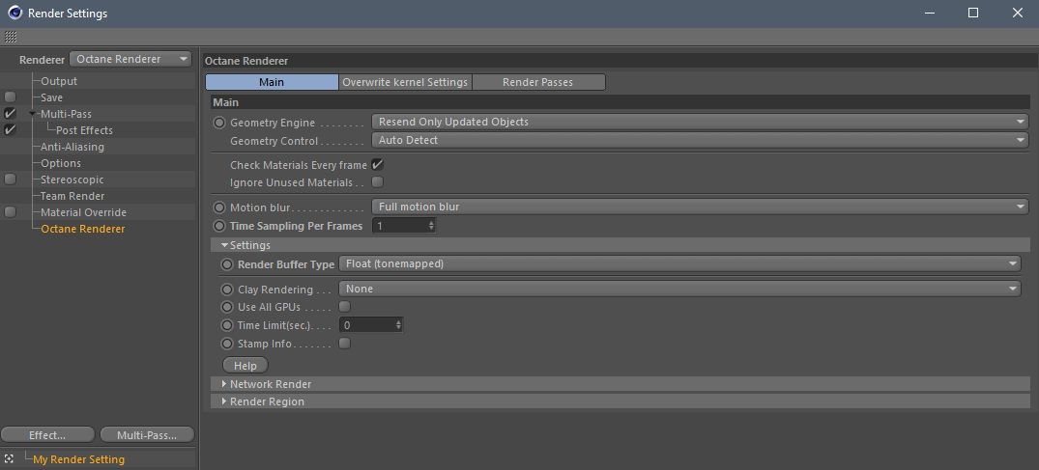The image size is (1039, 470).
Task: Select Output in the settings tree
Action: (59, 81)
